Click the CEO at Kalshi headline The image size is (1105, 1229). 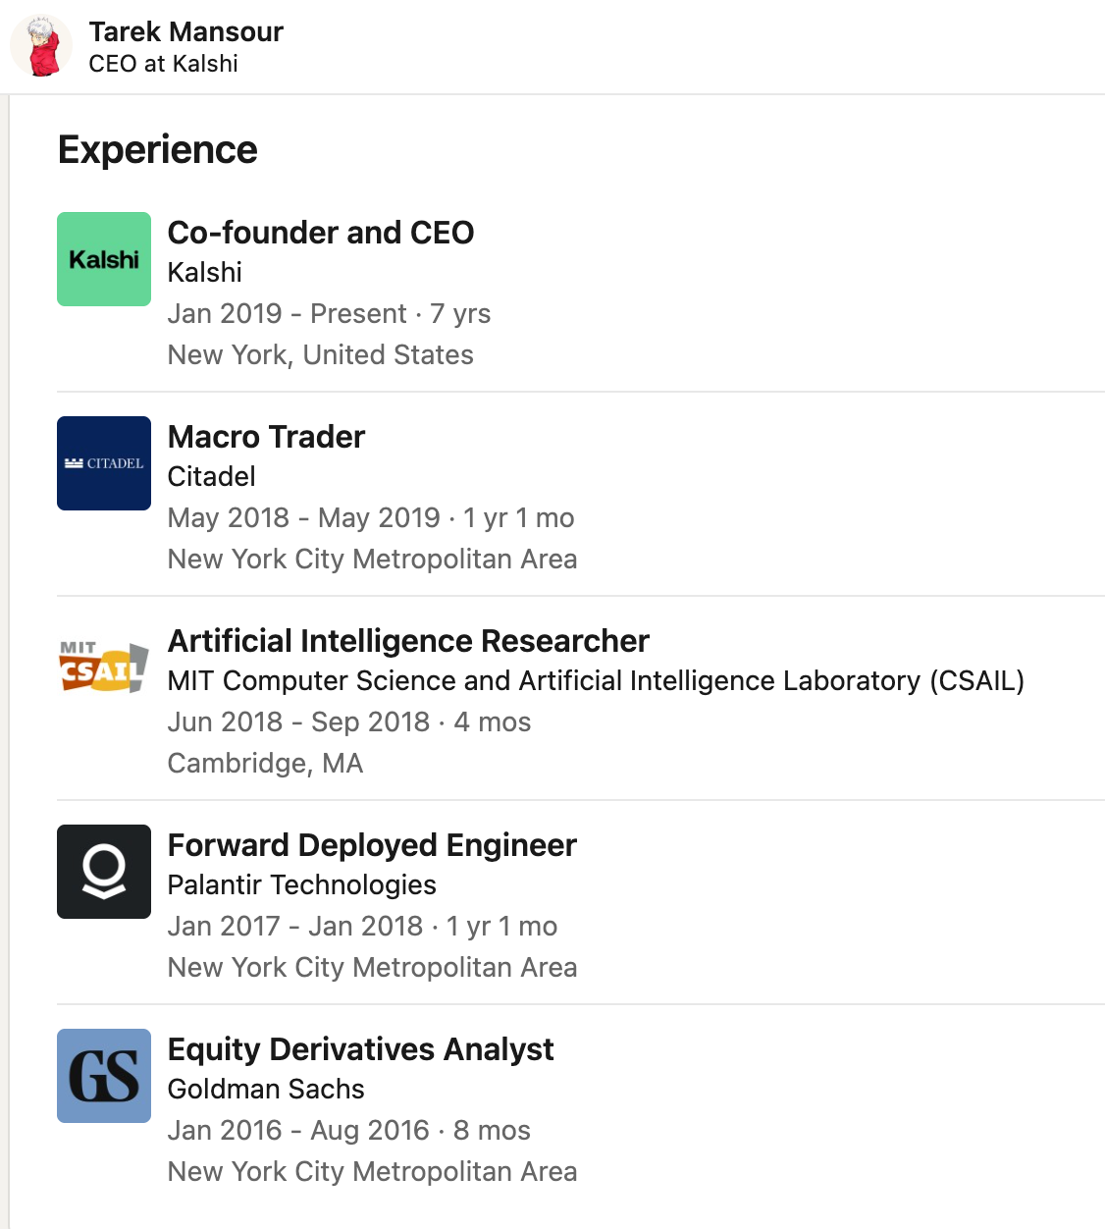pyautogui.click(x=163, y=64)
